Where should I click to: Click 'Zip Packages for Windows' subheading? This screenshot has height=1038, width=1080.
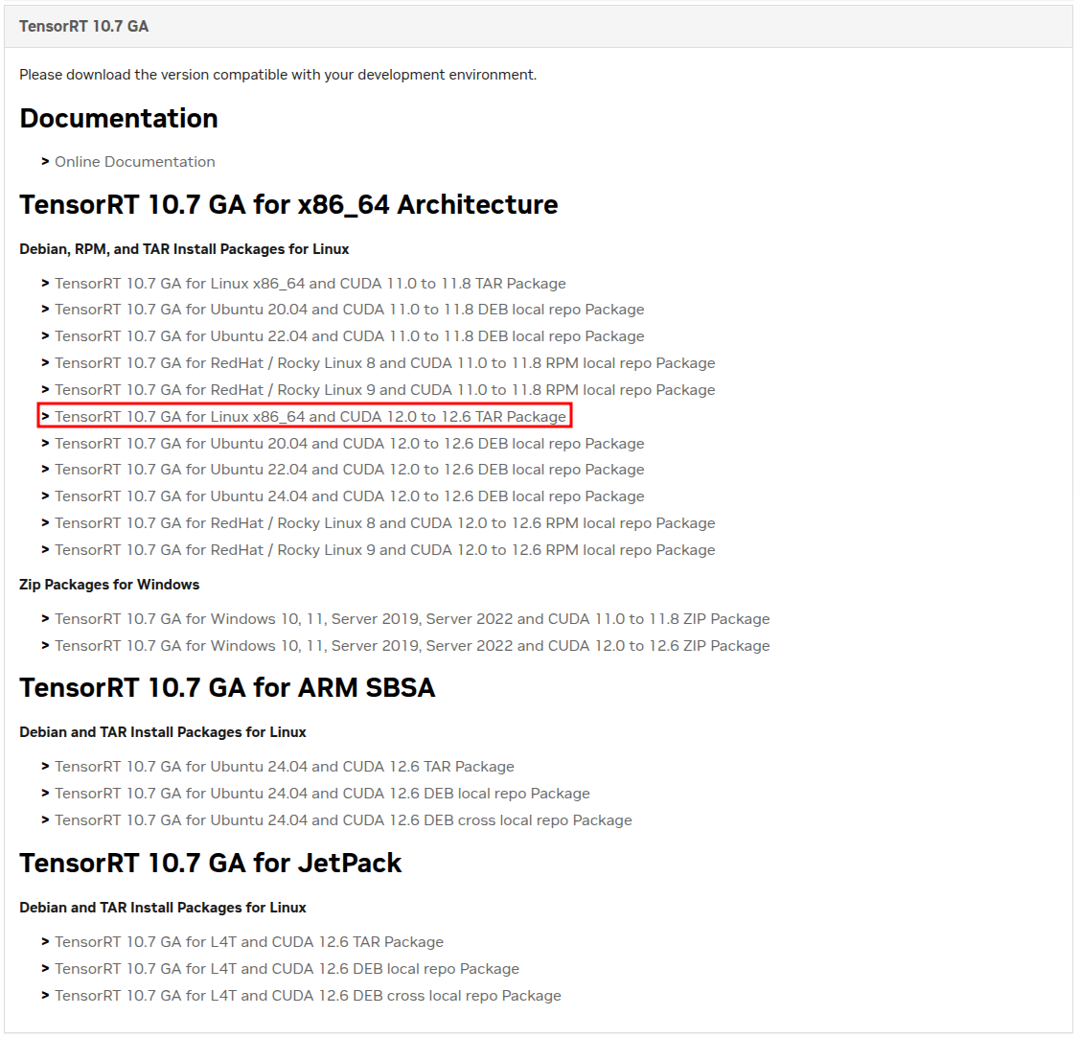point(109,585)
